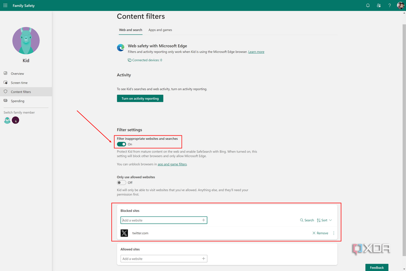Click the Overview sidebar icon

[5, 73]
